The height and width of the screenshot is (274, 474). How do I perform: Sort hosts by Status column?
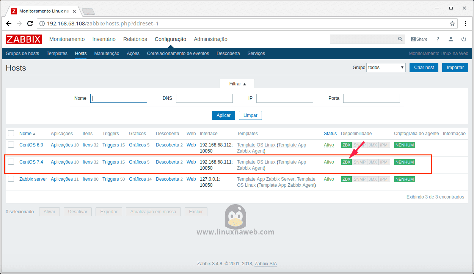click(330, 134)
